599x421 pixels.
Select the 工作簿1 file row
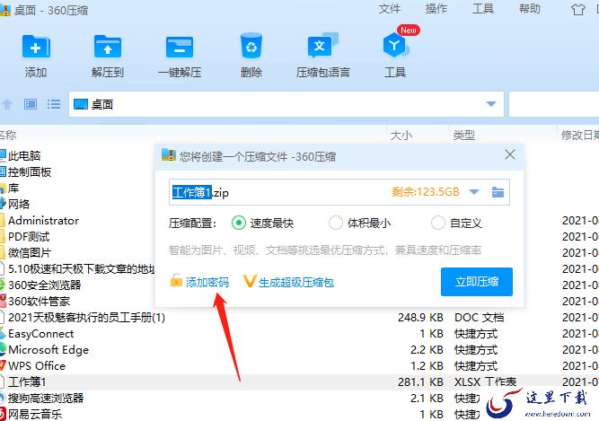[300, 382]
